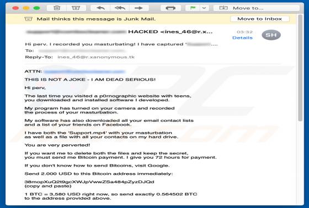
Task: Click the green zoom window button
Action: coord(37,8)
